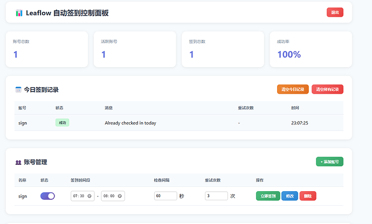Open the clock picker for 08:00 end time
The image size is (372, 224).
pyautogui.click(x=120, y=196)
